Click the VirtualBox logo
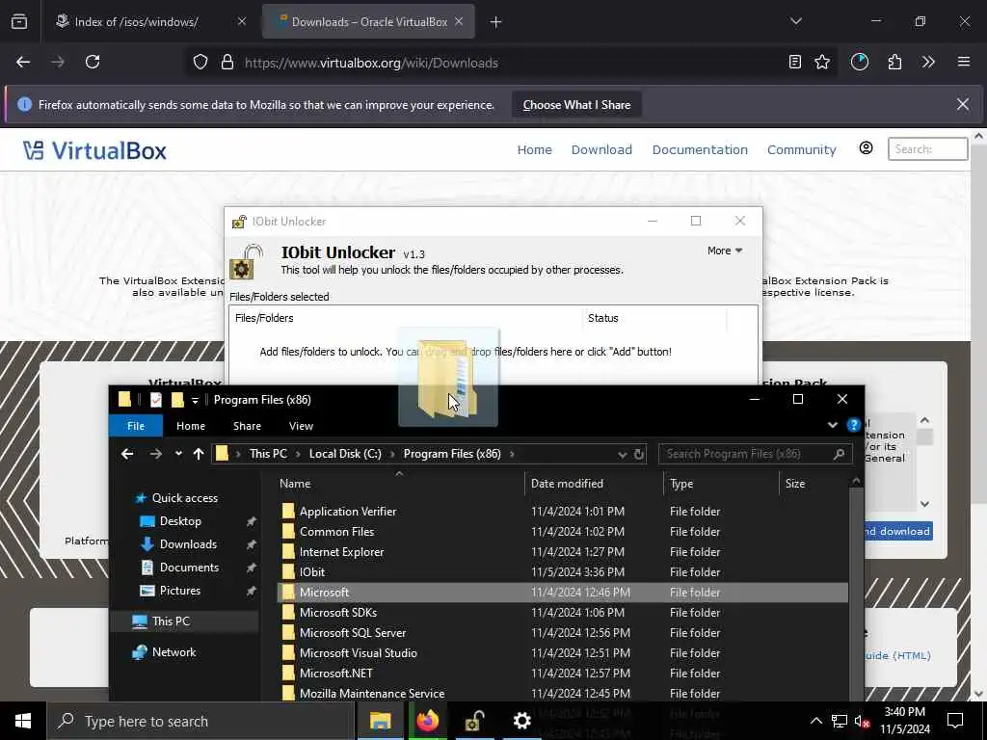This screenshot has width=987, height=740. click(x=95, y=150)
